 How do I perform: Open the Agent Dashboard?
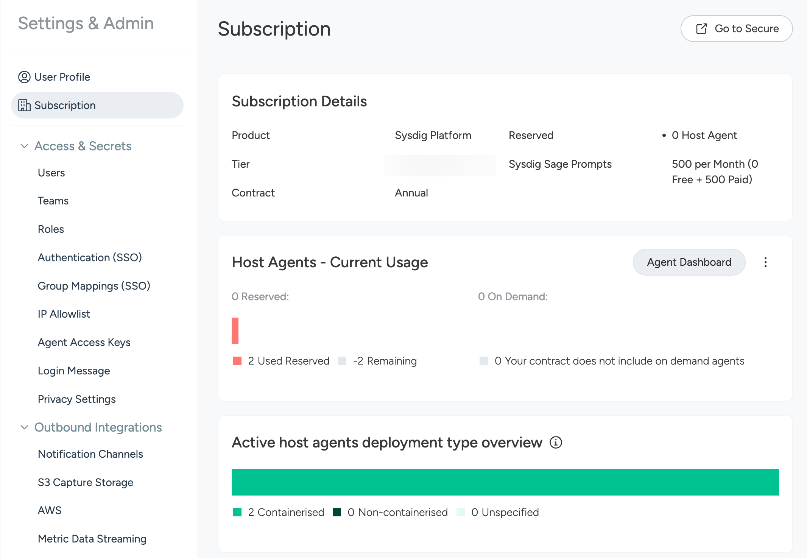(x=689, y=262)
